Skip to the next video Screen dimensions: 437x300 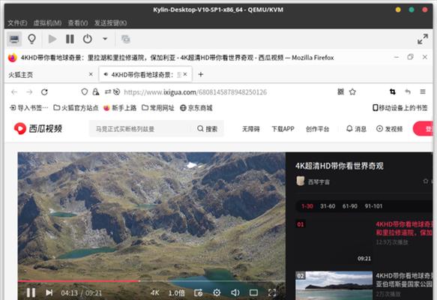coord(49,292)
